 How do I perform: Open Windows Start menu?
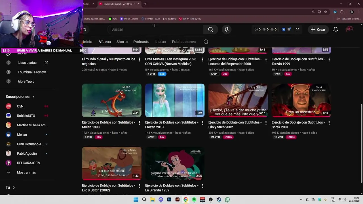136,199
